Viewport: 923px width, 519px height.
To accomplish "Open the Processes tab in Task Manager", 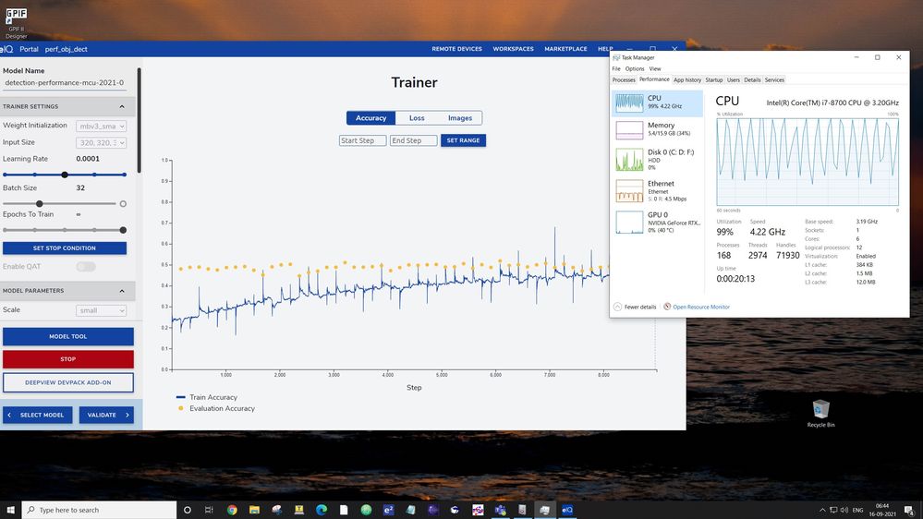I will [x=624, y=80].
